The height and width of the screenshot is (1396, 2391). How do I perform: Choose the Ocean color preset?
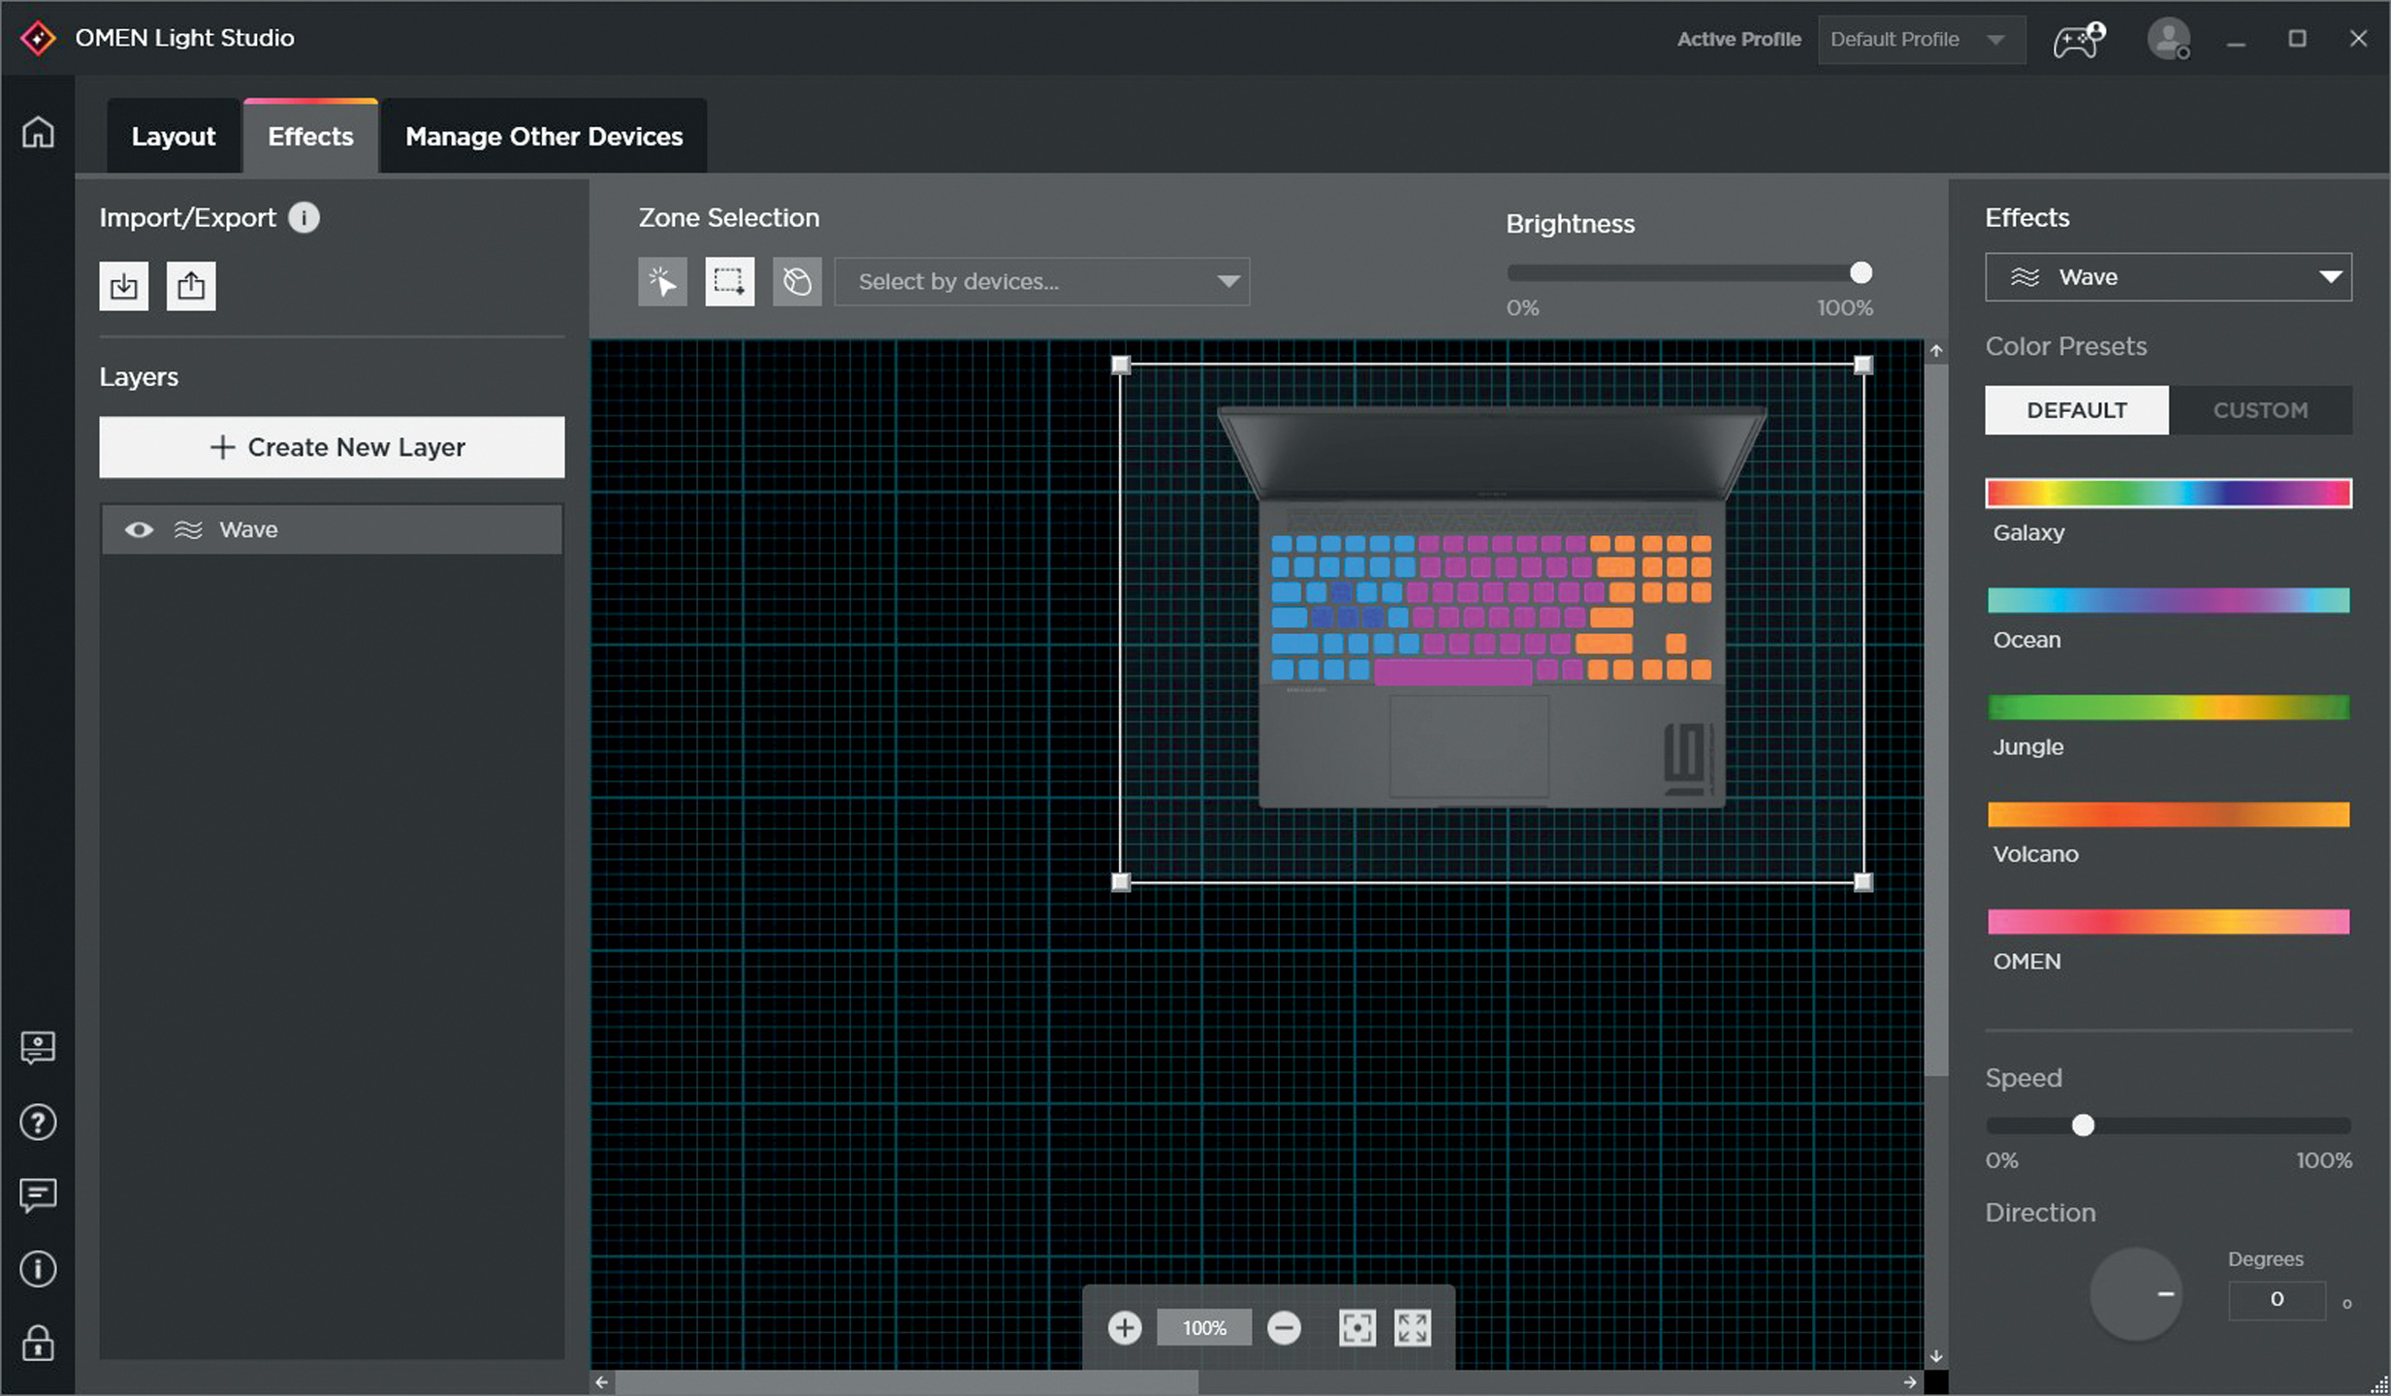pyautogui.click(x=2168, y=600)
